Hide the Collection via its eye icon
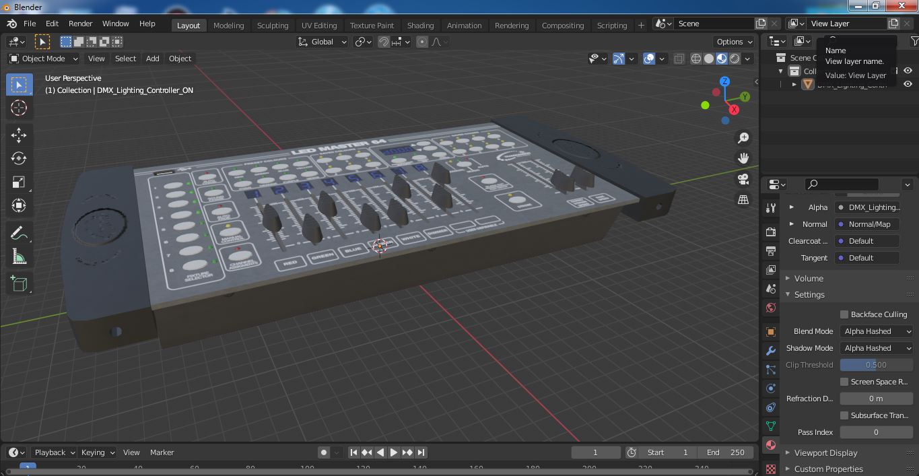 pyautogui.click(x=908, y=71)
